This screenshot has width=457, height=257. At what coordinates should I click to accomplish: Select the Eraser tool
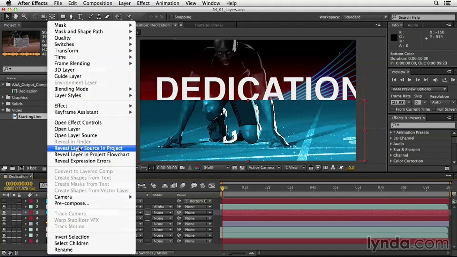(107, 17)
